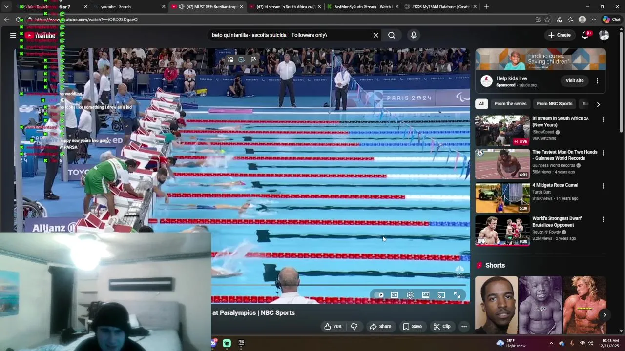Switch to theater mode in player

(x=426, y=295)
